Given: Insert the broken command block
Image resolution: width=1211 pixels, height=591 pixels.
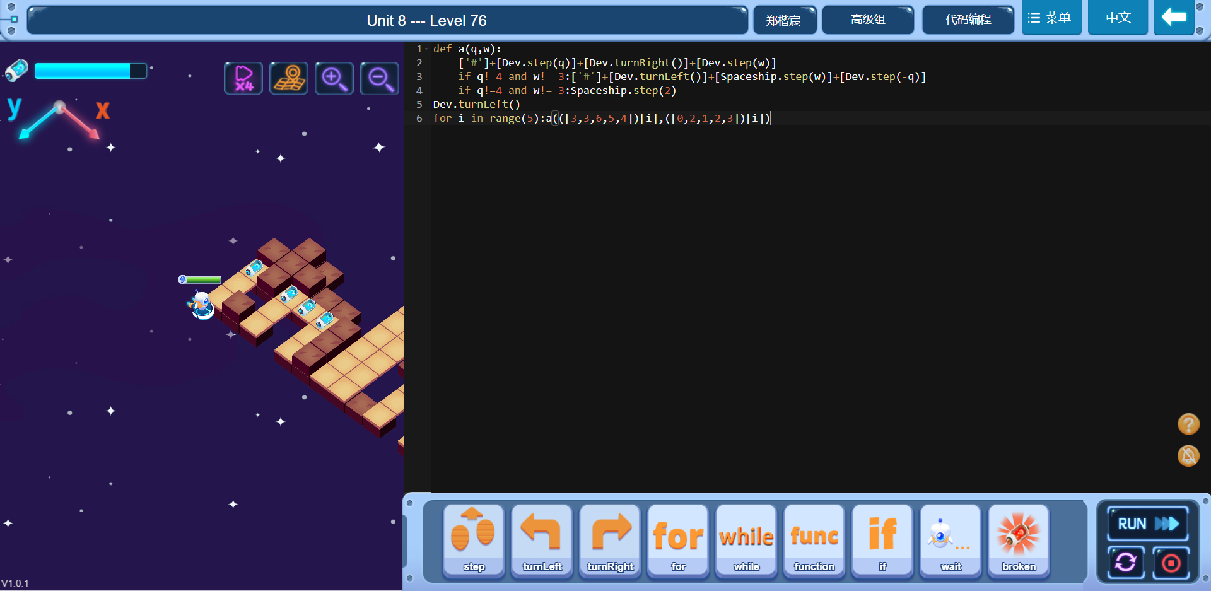Looking at the screenshot, I should (1019, 541).
